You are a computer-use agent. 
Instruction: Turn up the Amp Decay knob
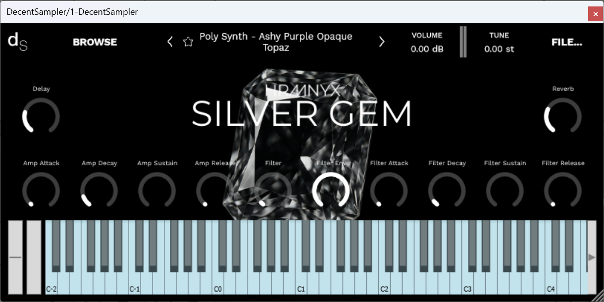pyautogui.click(x=99, y=191)
